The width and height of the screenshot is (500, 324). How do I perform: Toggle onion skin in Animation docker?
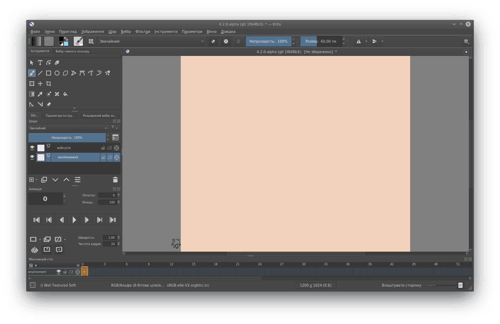tap(35, 250)
